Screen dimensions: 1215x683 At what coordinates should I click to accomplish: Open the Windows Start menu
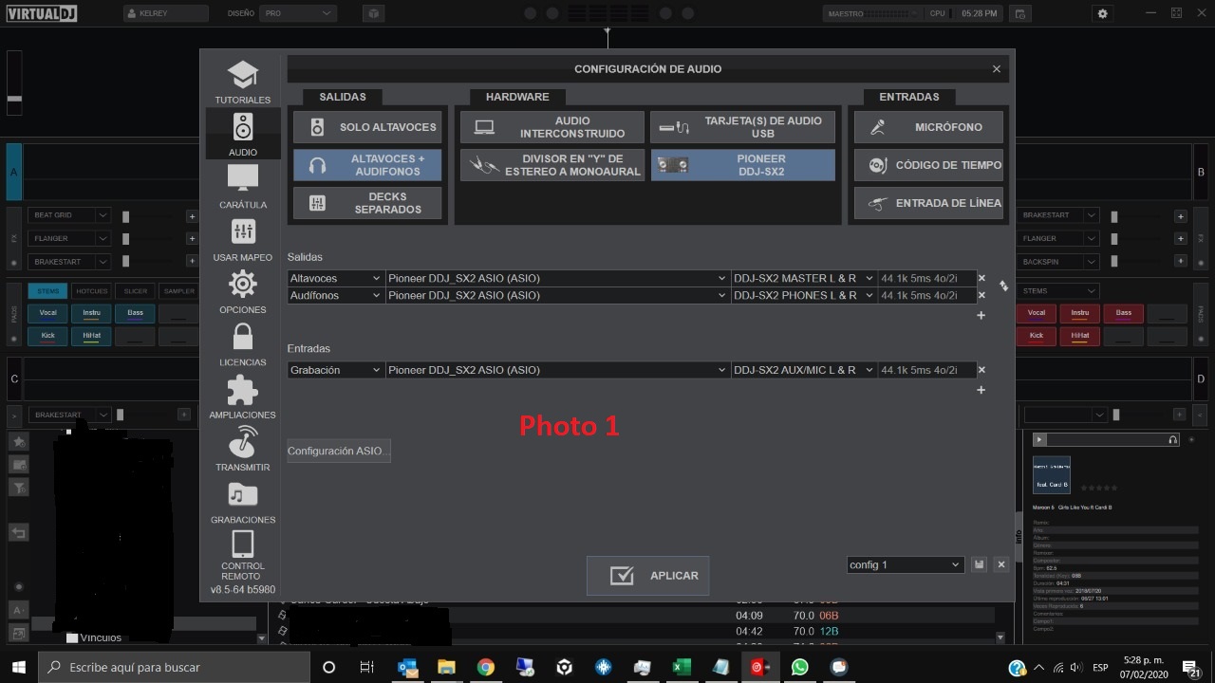pos(18,667)
